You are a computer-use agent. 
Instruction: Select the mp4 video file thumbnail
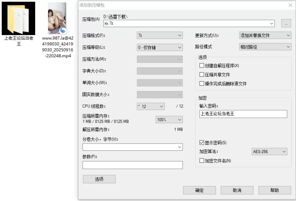57,18
